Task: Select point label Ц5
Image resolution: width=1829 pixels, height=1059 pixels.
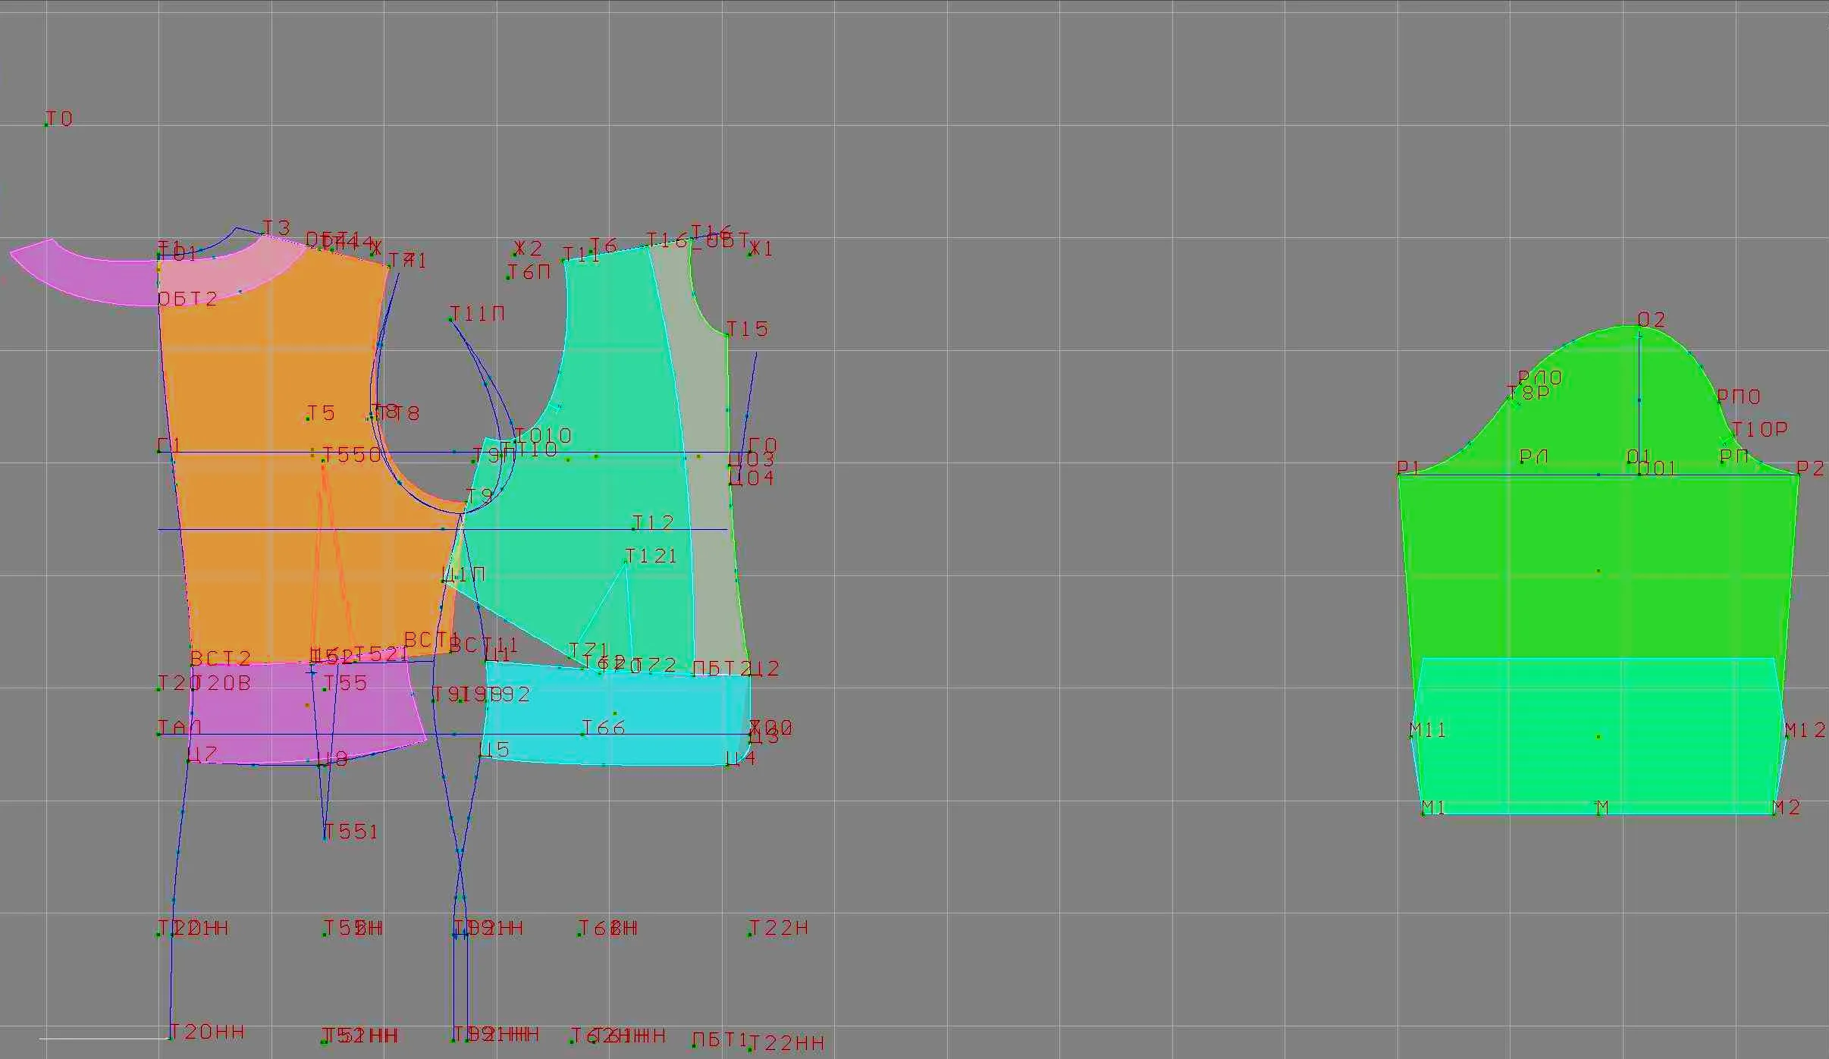Action: pyautogui.click(x=495, y=750)
